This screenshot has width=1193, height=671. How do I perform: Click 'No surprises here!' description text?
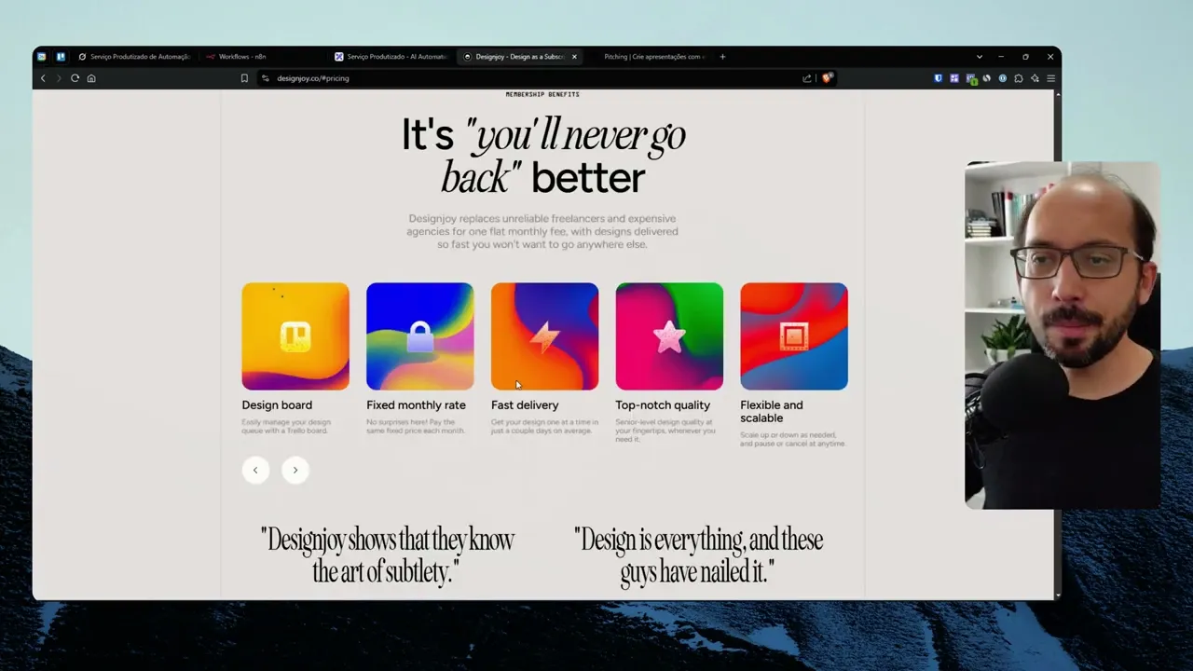(416, 427)
